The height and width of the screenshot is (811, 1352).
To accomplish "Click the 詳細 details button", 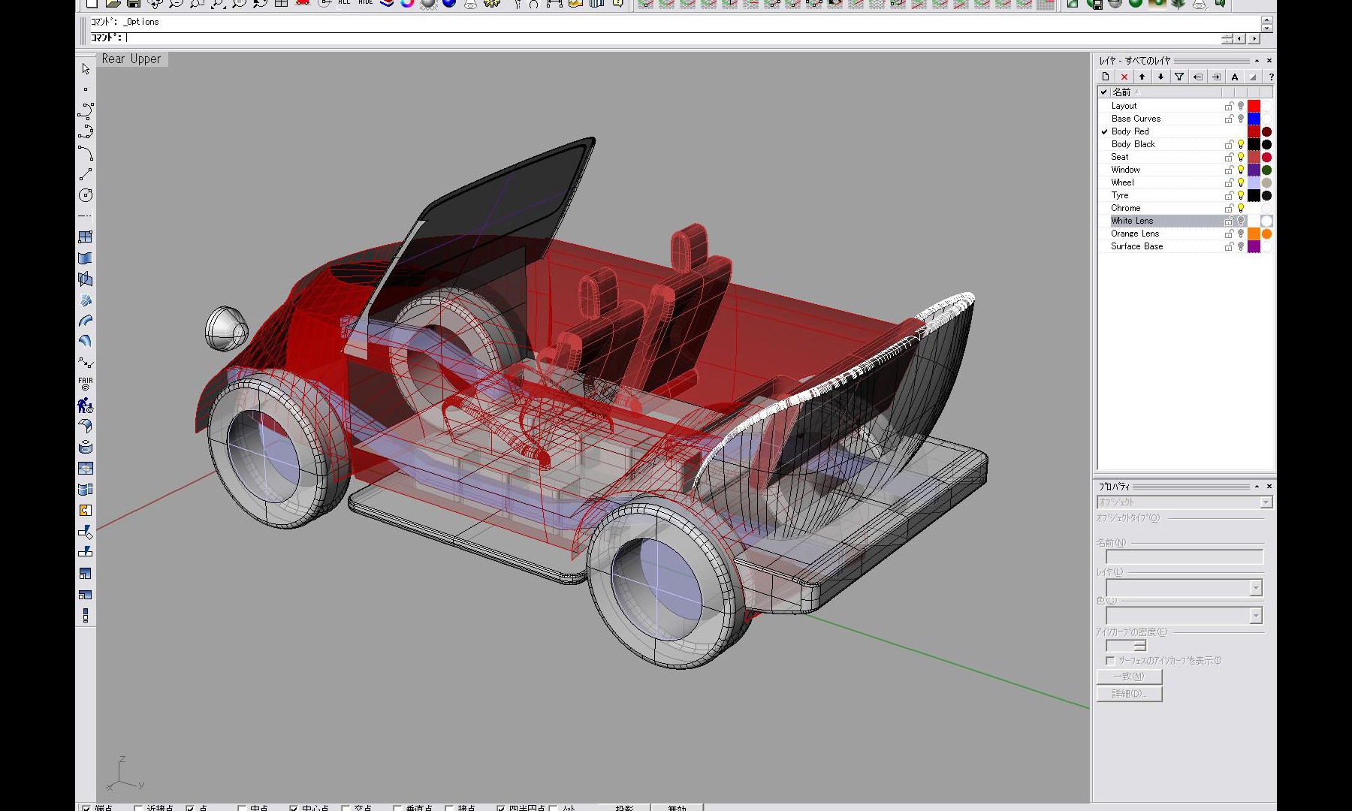I will pyautogui.click(x=1129, y=694).
